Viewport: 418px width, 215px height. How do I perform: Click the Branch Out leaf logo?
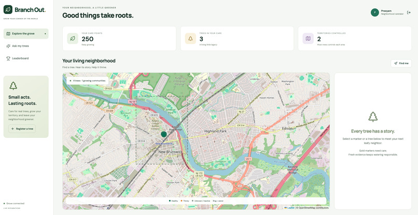click(x=8, y=10)
